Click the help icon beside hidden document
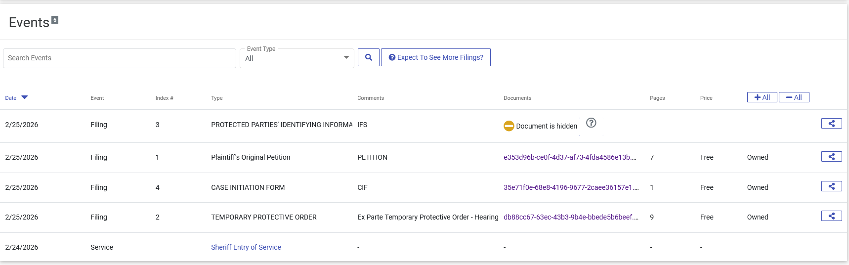Viewport: 849px width, 265px height. (591, 123)
